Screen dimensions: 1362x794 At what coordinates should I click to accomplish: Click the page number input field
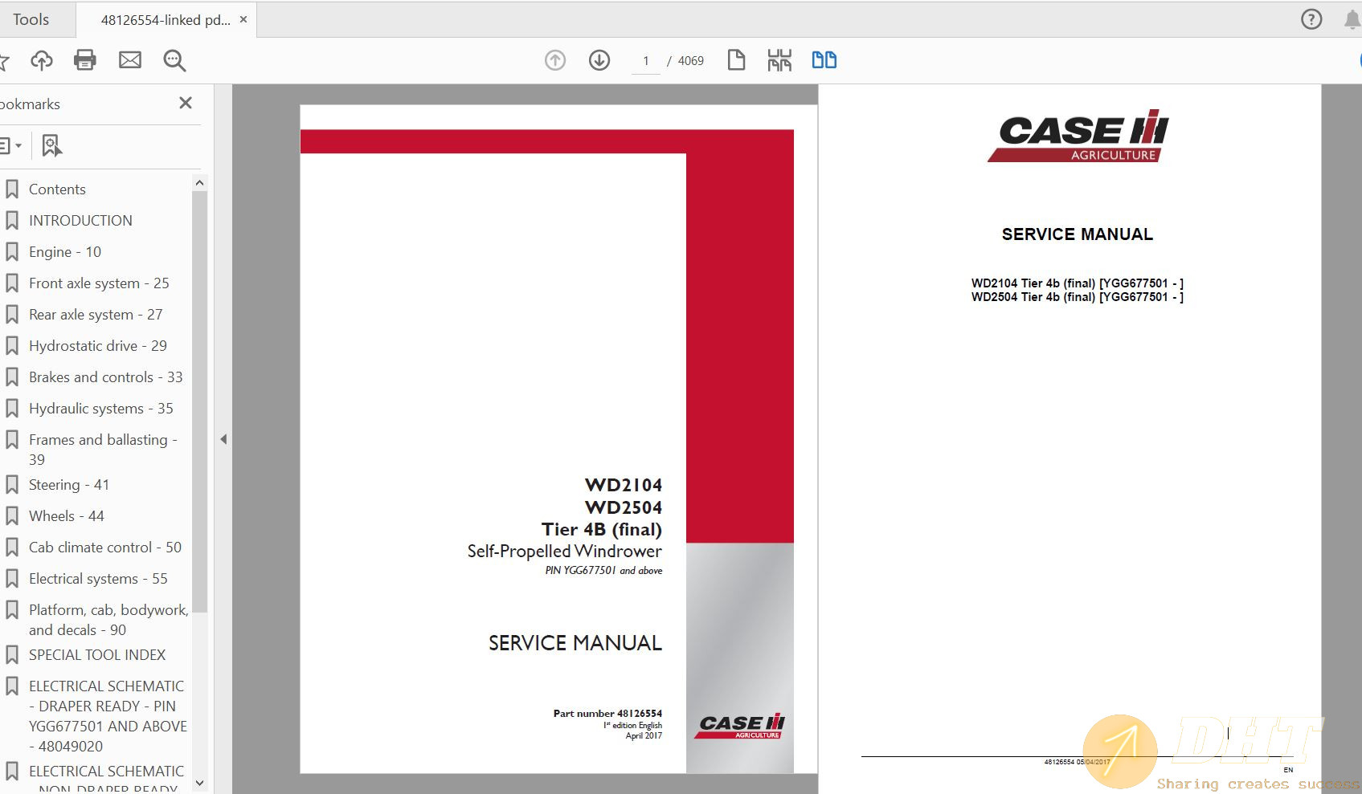645,61
